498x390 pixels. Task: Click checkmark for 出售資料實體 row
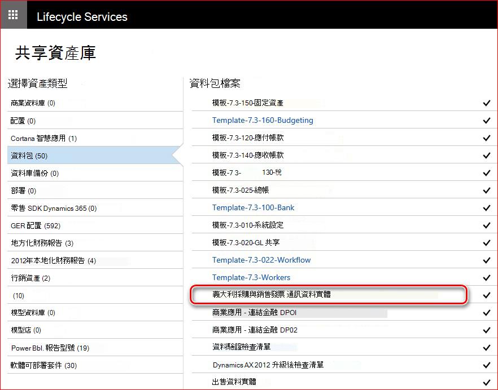click(x=486, y=382)
